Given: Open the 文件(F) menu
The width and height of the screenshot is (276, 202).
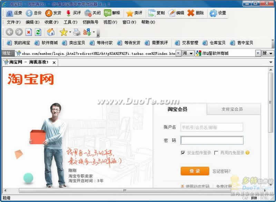Looking at the screenshot, I should coord(13,22).
